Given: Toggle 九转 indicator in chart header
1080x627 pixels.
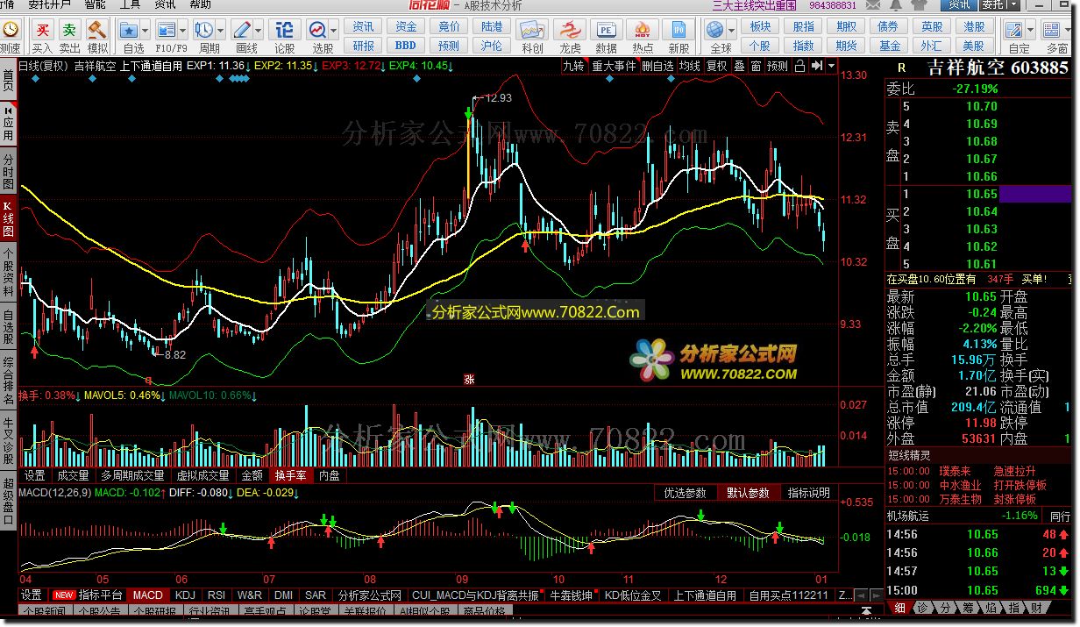Looking at the screenshot, I should (x=574, y=66).
